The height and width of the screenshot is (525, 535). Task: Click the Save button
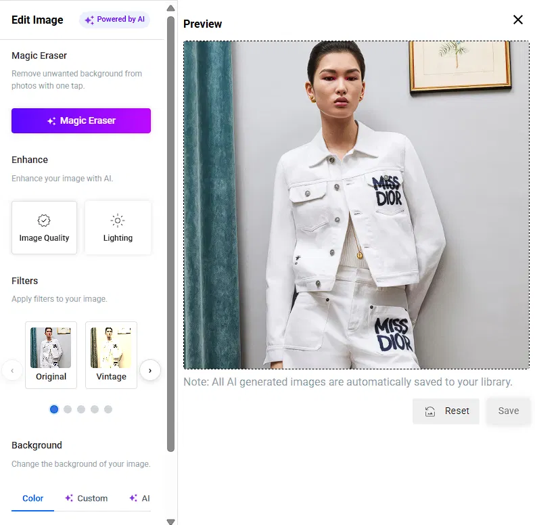[509, 411]
